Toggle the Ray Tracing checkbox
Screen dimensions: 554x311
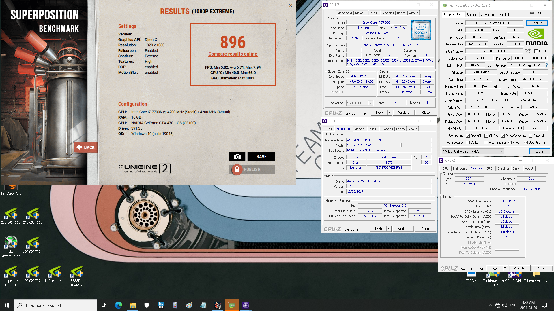pyautogui.click(x=486, y=142)
